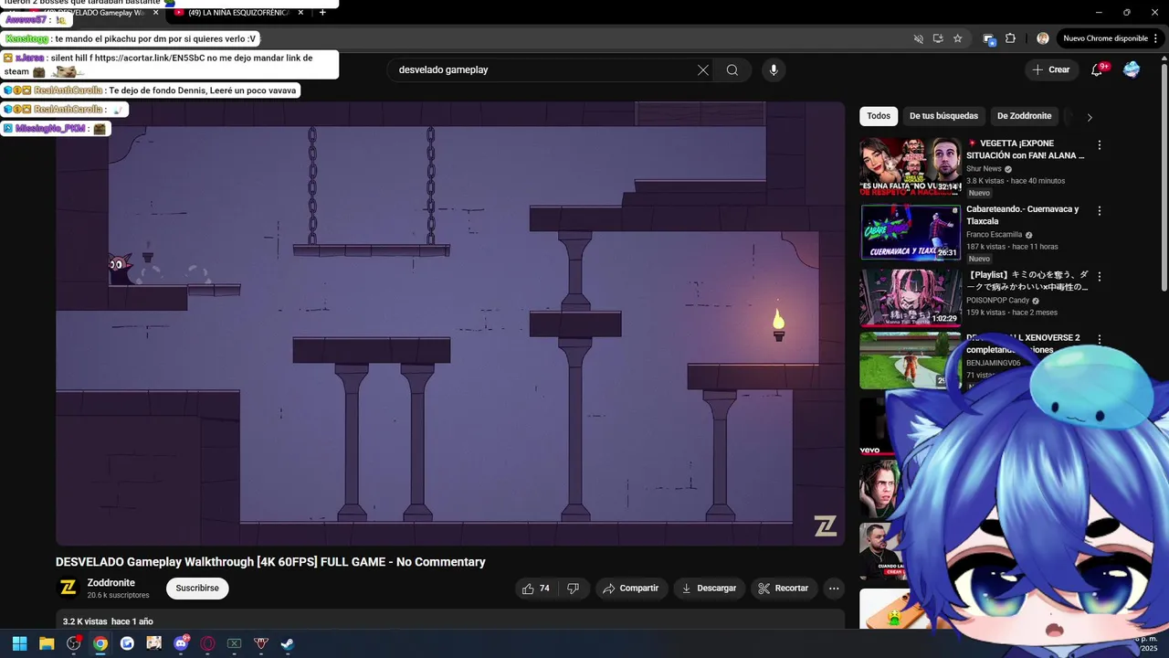The width and height of the screenshot is (1169, 658).
Task: Close the DESVELADO Gameplay browser tab
Action: coord(156,13)
